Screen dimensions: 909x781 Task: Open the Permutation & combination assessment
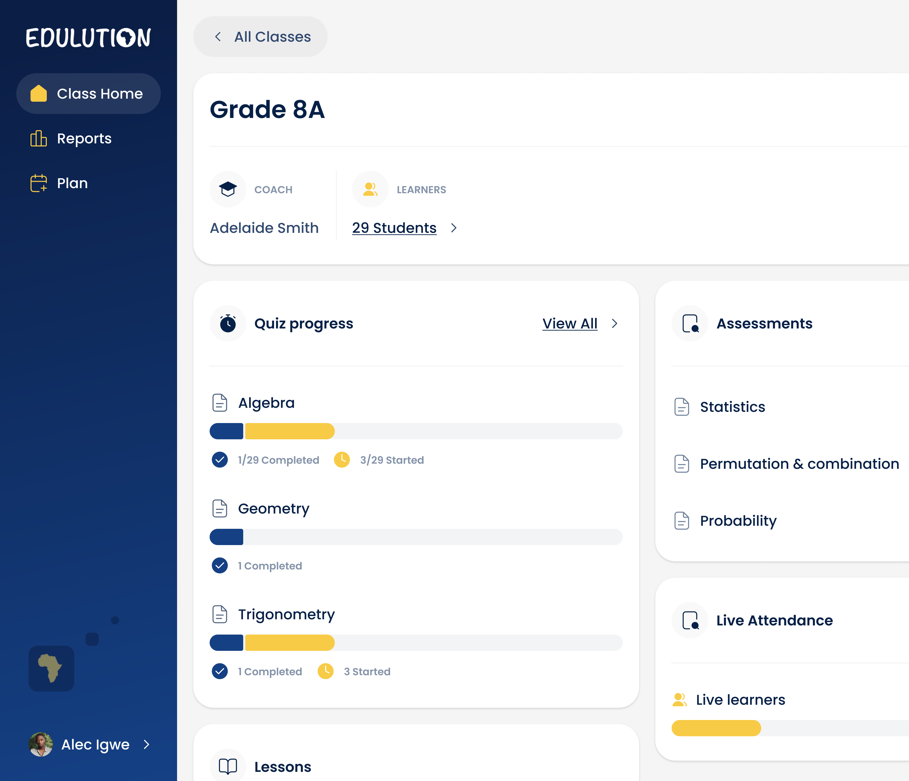click(799, 464)
